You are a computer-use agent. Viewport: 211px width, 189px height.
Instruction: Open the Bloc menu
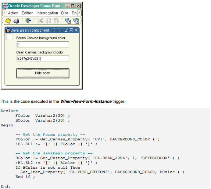(65, 13)
